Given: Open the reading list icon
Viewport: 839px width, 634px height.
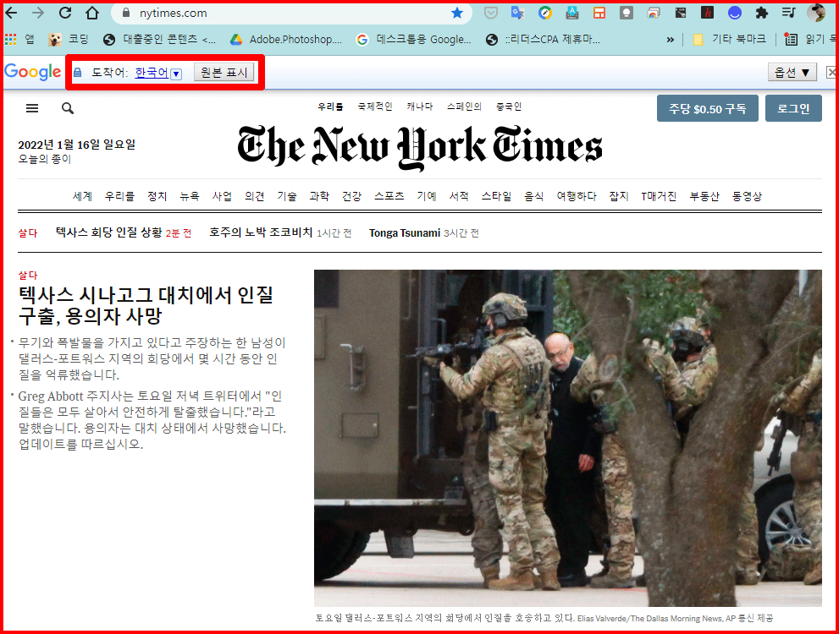Looking at the screenshot, I should (790, 40).
